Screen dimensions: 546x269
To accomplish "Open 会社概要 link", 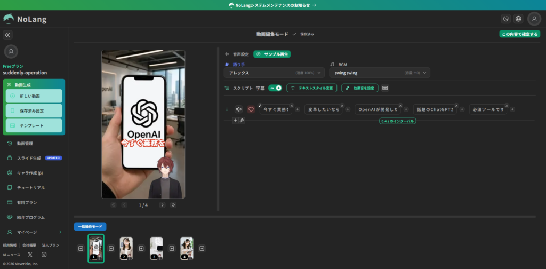I will point(29,246).
